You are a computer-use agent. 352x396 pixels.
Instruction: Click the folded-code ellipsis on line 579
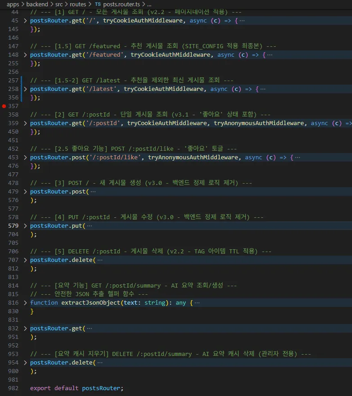pos(90,226)
